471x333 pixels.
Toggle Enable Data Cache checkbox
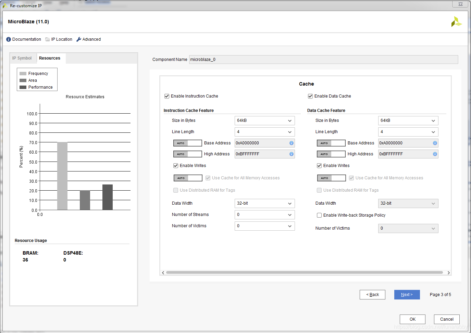click(310, 96)
